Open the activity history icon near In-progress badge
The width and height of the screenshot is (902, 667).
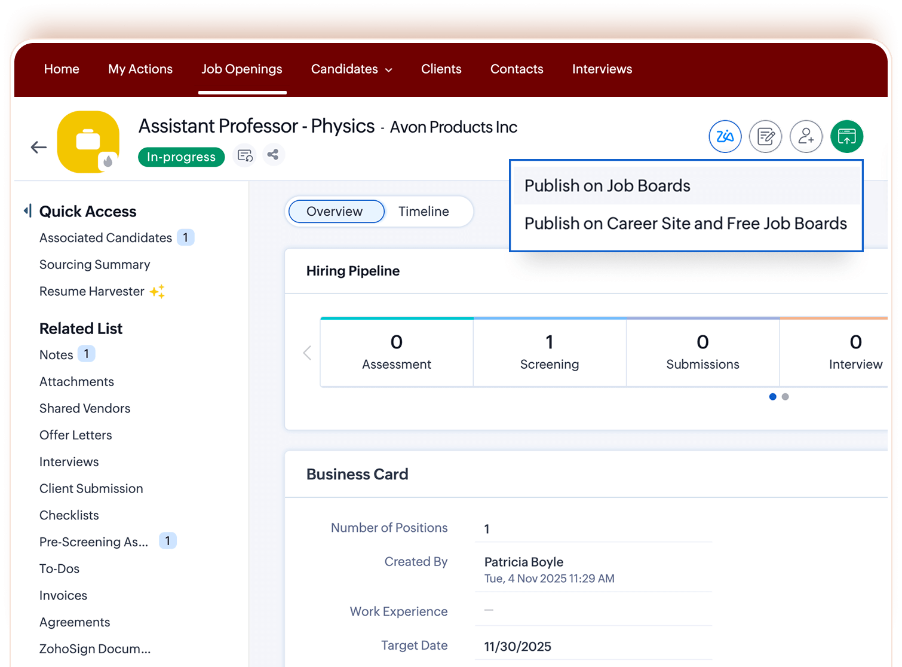[x=245, y=155]
